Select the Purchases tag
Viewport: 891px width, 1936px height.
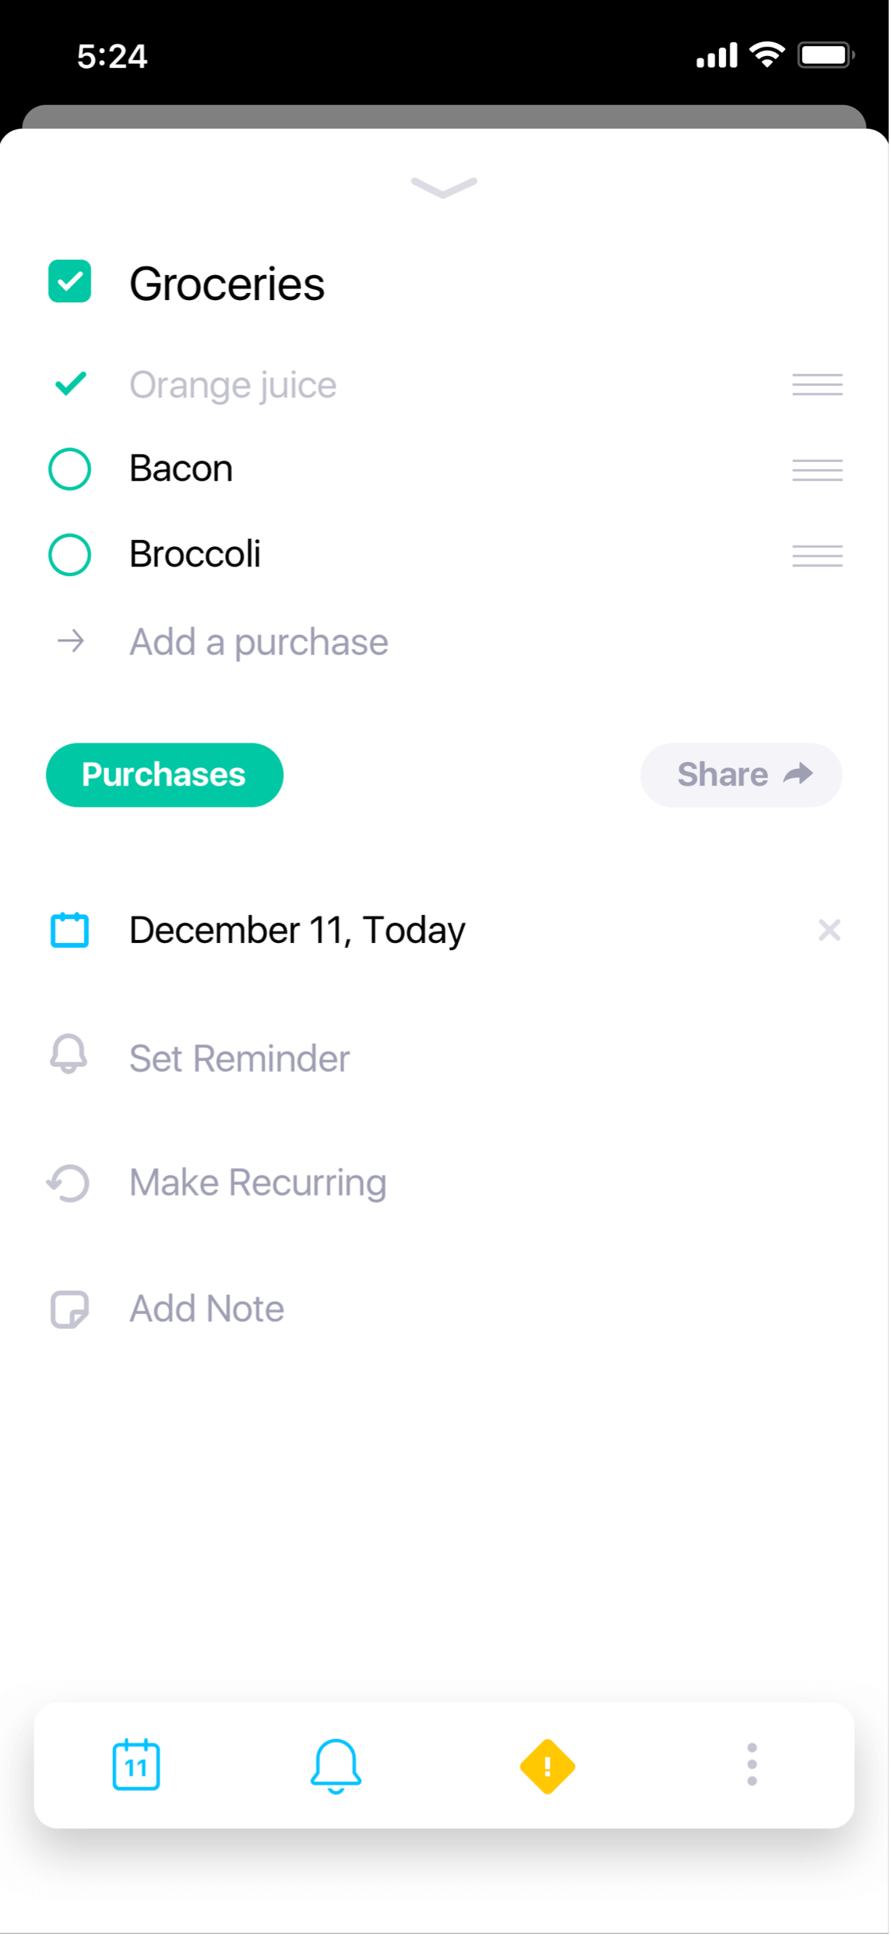point(164,775)
